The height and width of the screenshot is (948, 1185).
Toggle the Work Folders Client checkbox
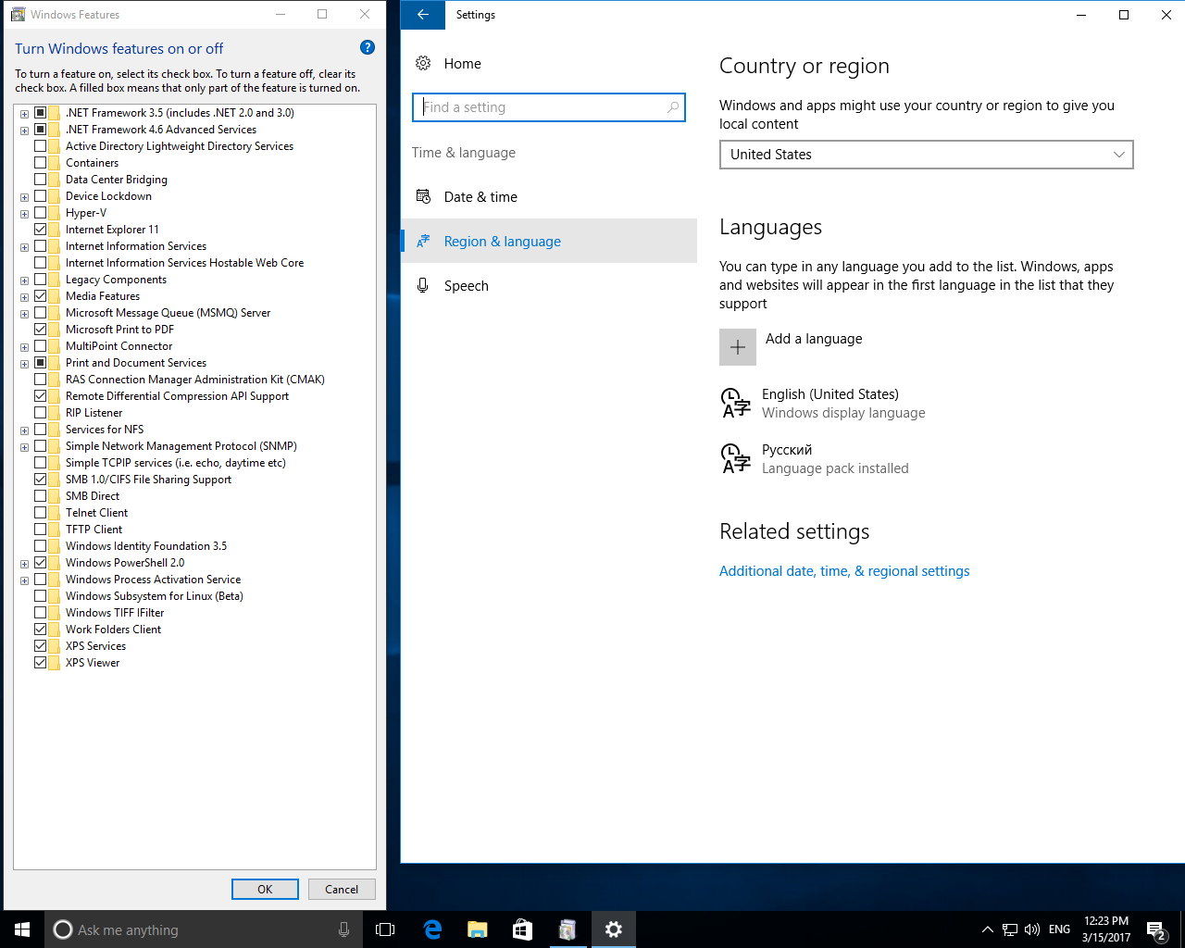coord(41,629)
